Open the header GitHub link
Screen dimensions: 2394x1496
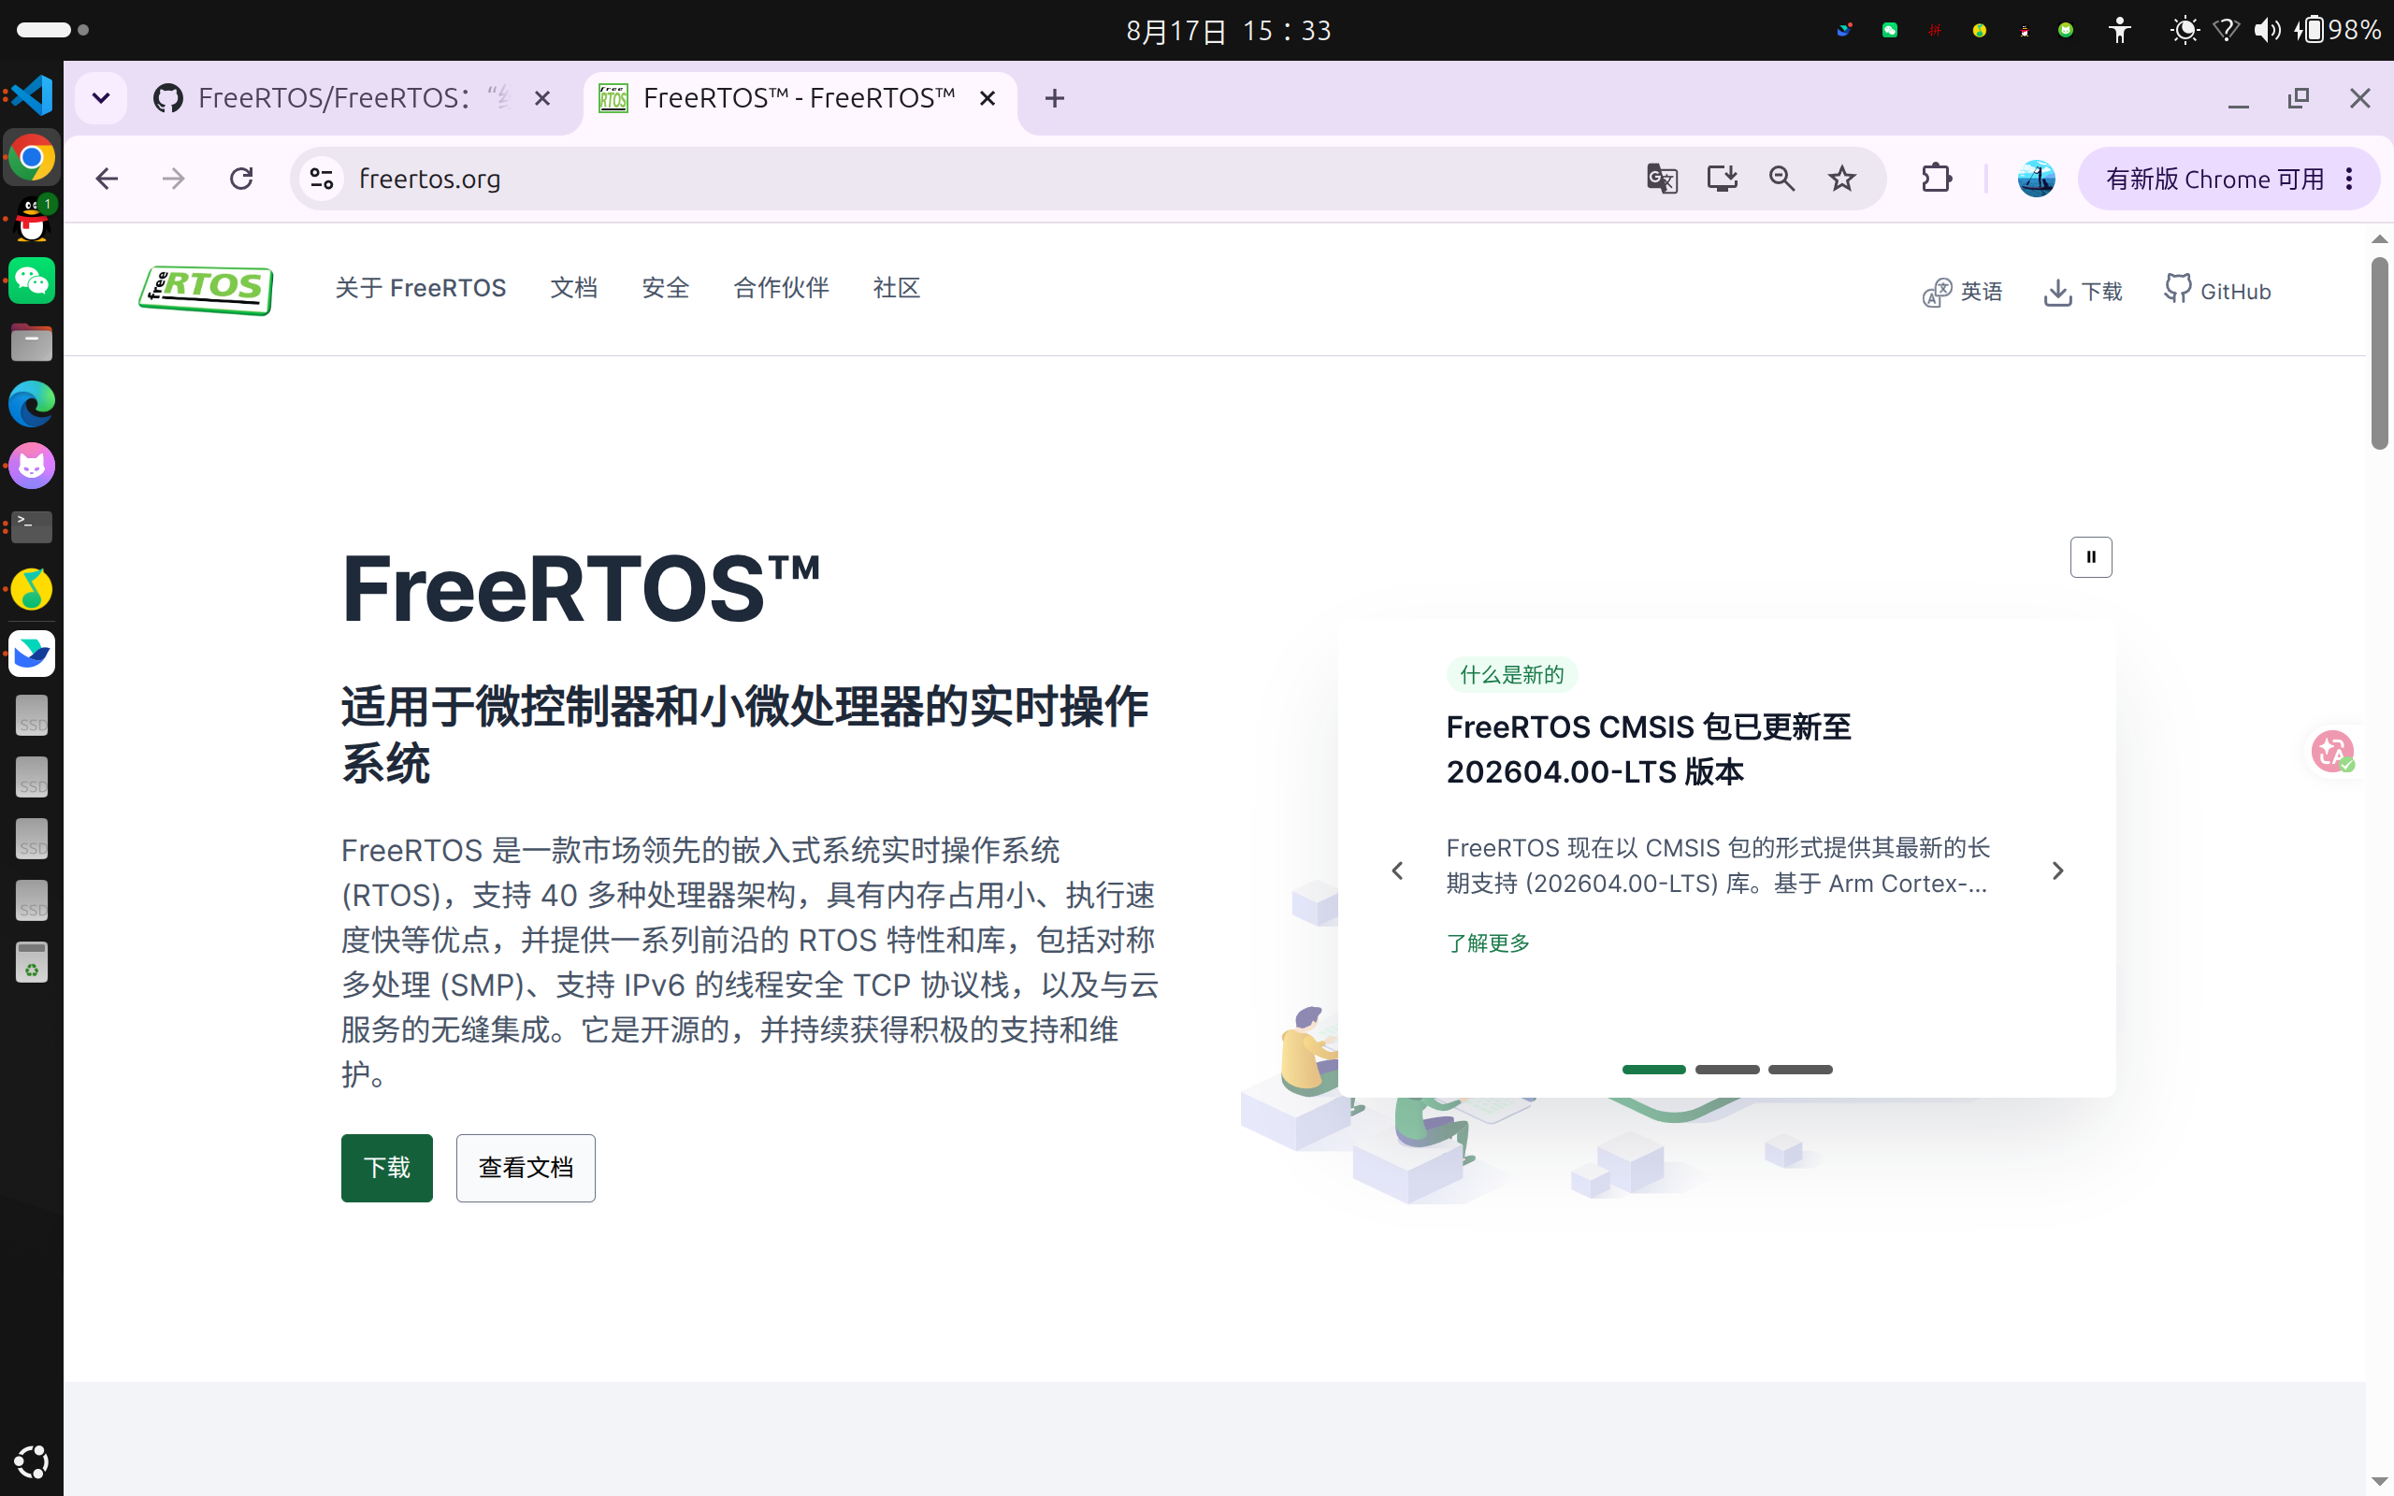[x=2217, y=291]
